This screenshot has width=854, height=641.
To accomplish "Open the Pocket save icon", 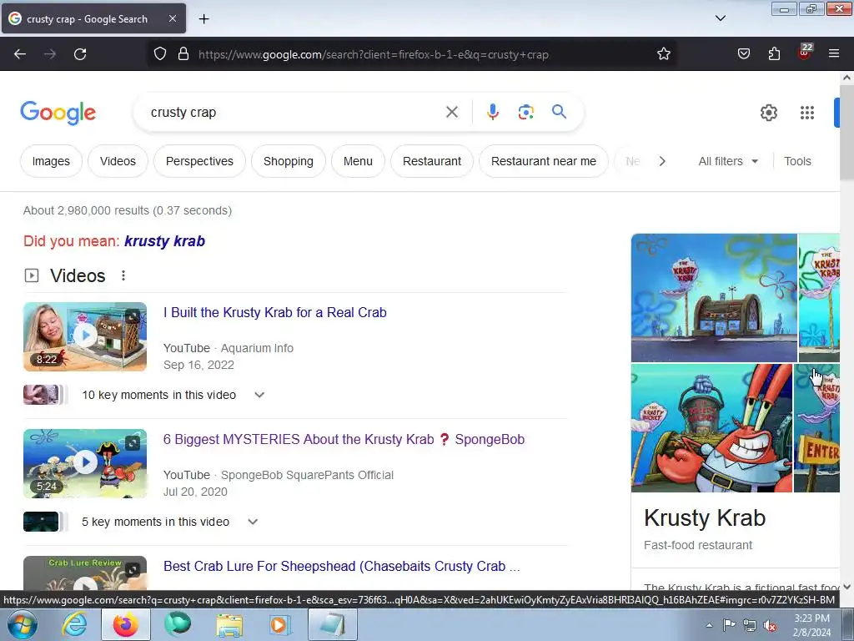I will (x=743, y=54).
